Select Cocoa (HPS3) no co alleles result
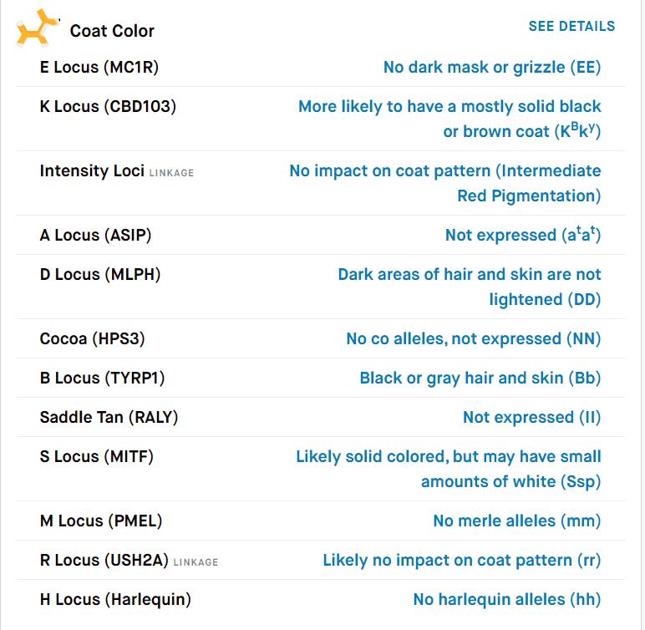The height and width of the screenshot is (630, 645). pos(474,338)
